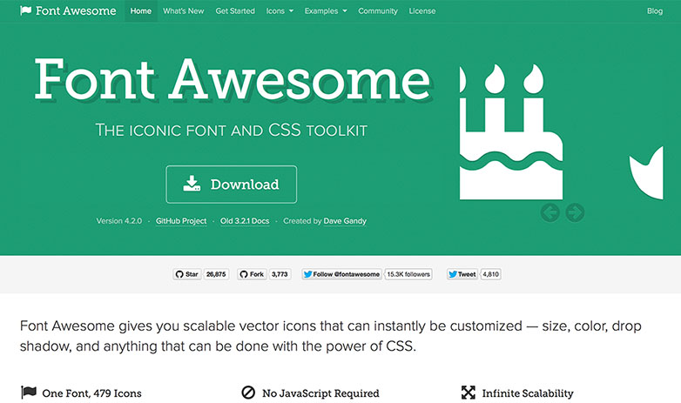Click the arrows icon beside Infinite Scalability
This screenshot has width=681, height=403.
(469, 393)
